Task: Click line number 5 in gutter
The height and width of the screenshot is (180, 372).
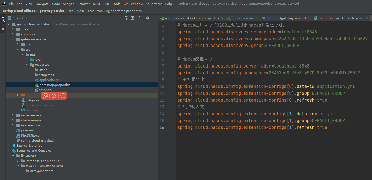Action: [163, 52]
